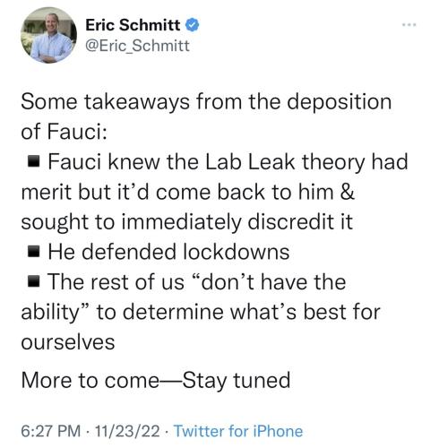Click the 'Lab Leak theory' text line

(x=228, y=162)
